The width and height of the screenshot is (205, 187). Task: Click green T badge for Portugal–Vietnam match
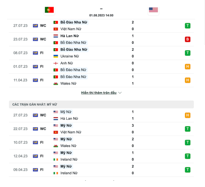click(x=187, y=26)
